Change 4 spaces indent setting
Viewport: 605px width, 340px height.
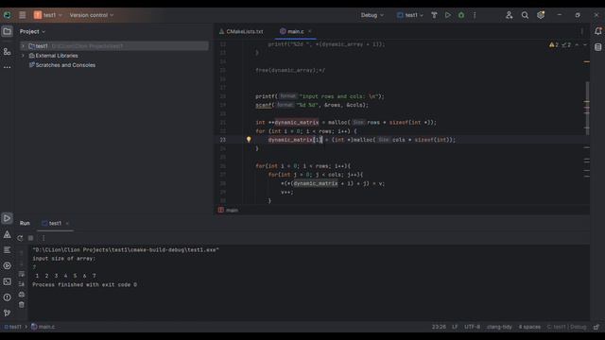coord(529,327)
